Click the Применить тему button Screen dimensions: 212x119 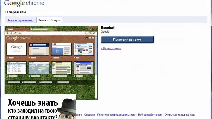click(x=127, y=40)
